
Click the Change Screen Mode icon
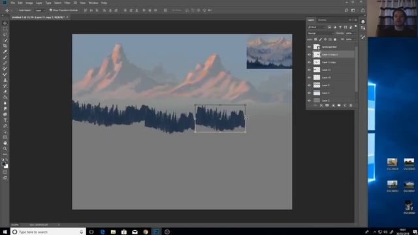(x=5, y=178)
